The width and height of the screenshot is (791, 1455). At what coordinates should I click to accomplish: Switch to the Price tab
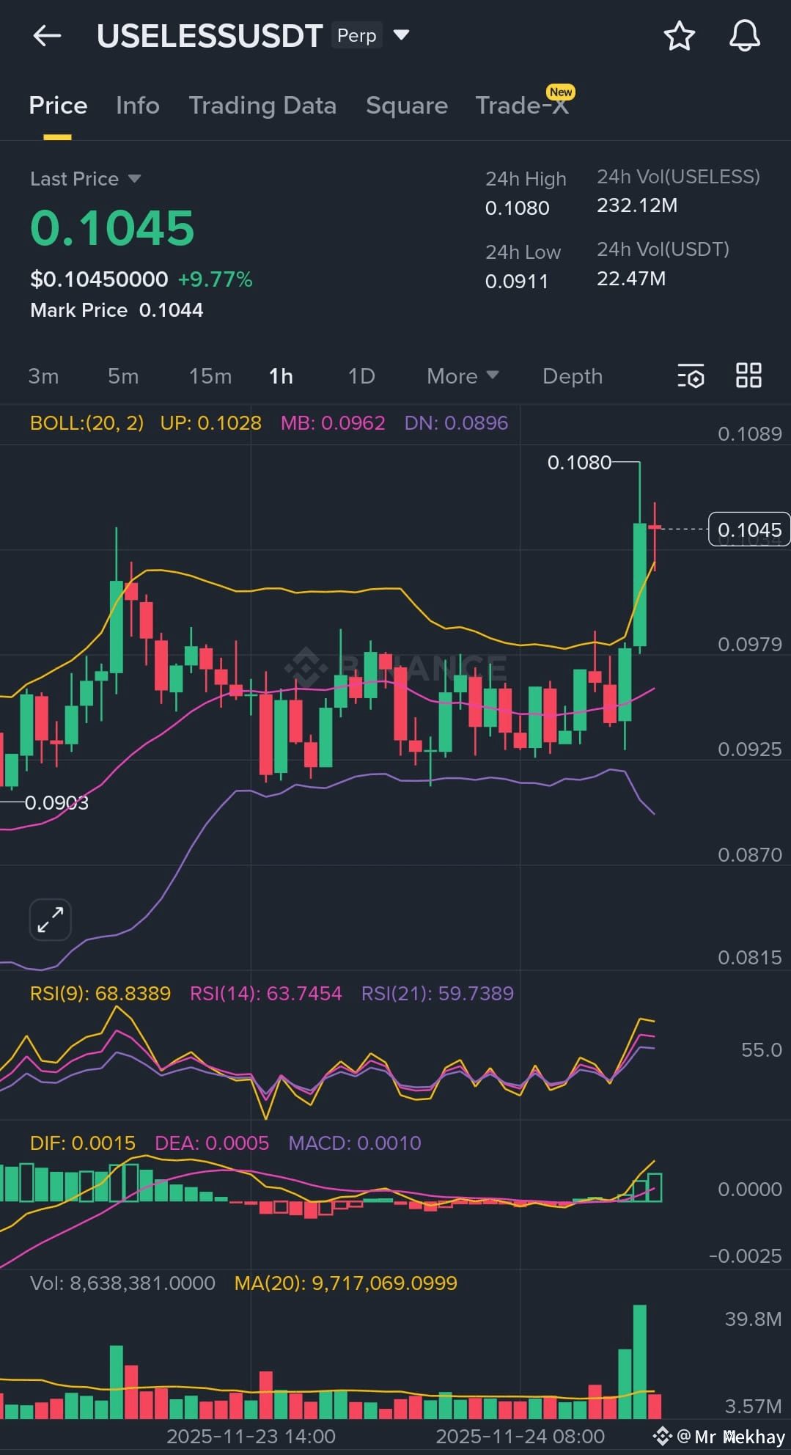(58, 106)
